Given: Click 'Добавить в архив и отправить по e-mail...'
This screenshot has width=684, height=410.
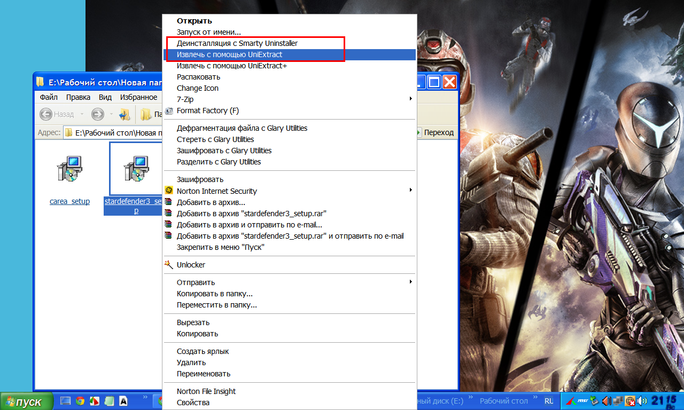Looking at the screenshot, I should pyautogui.click(x=289, y=225).
